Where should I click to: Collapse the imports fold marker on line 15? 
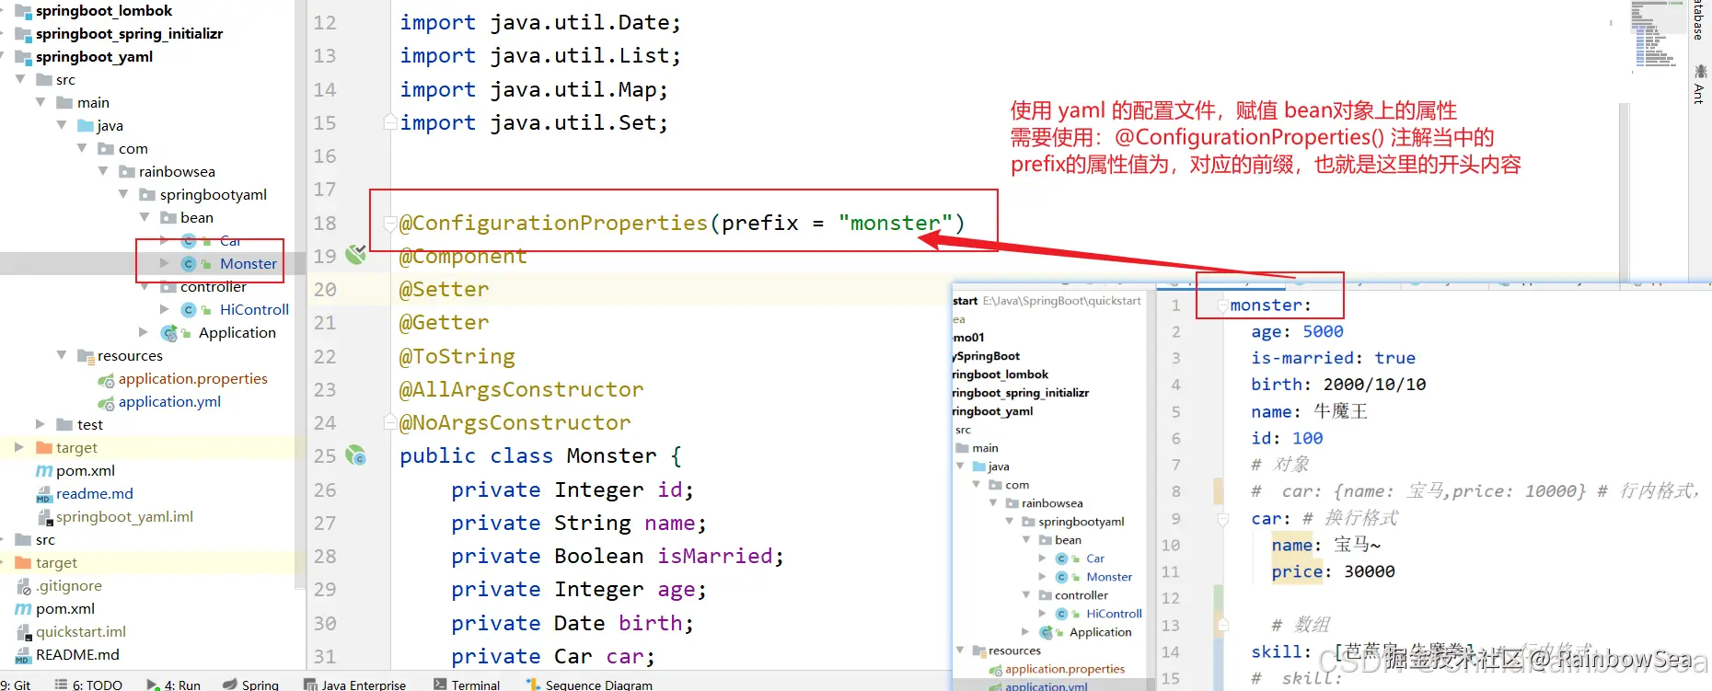[x=390, y=122]
